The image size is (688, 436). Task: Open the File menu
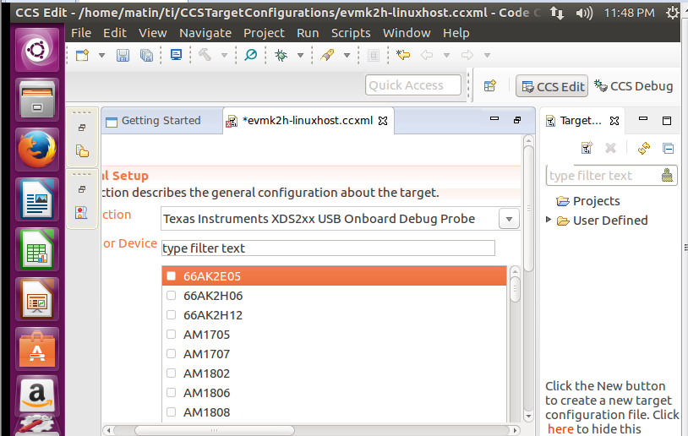point(81,33)
